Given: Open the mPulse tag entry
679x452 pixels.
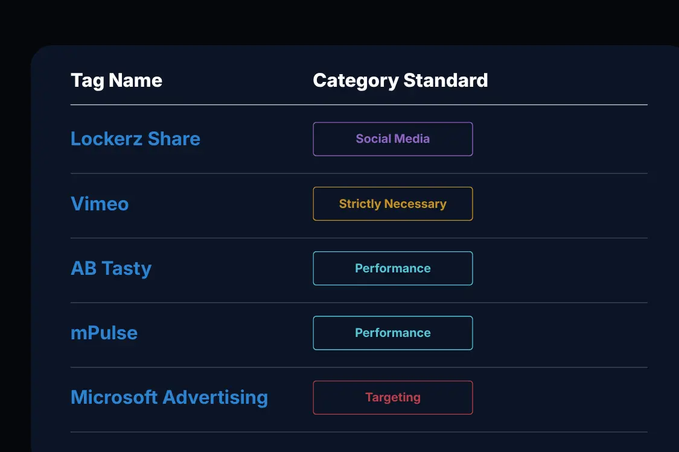Looking at the screenshot, I should coord(104,333).
